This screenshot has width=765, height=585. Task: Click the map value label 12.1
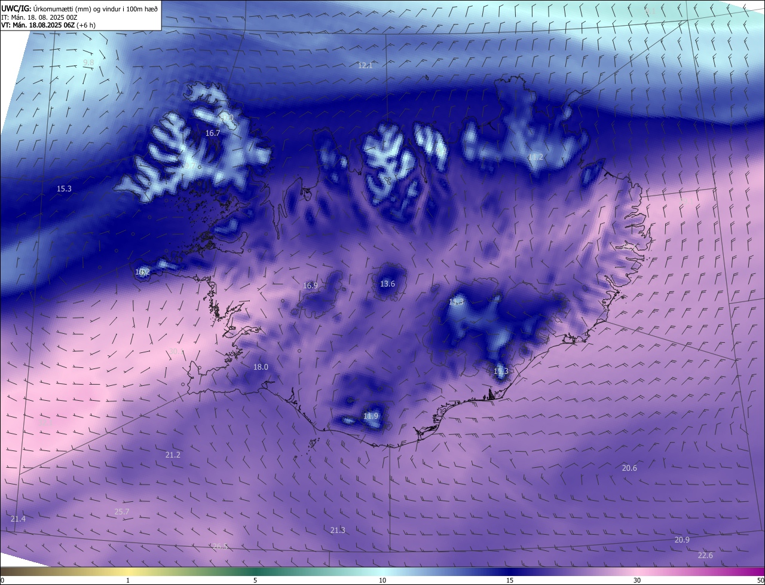click(x=365, y=66)
